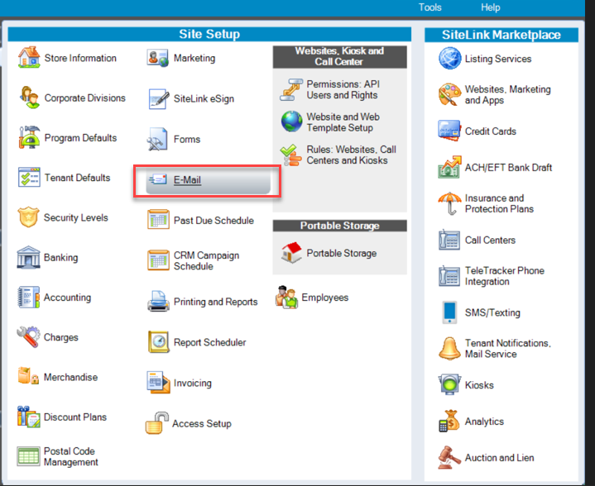Screen dimensions: 595x486
Task: Open the Help menu
Action: [x=490, y=7]
